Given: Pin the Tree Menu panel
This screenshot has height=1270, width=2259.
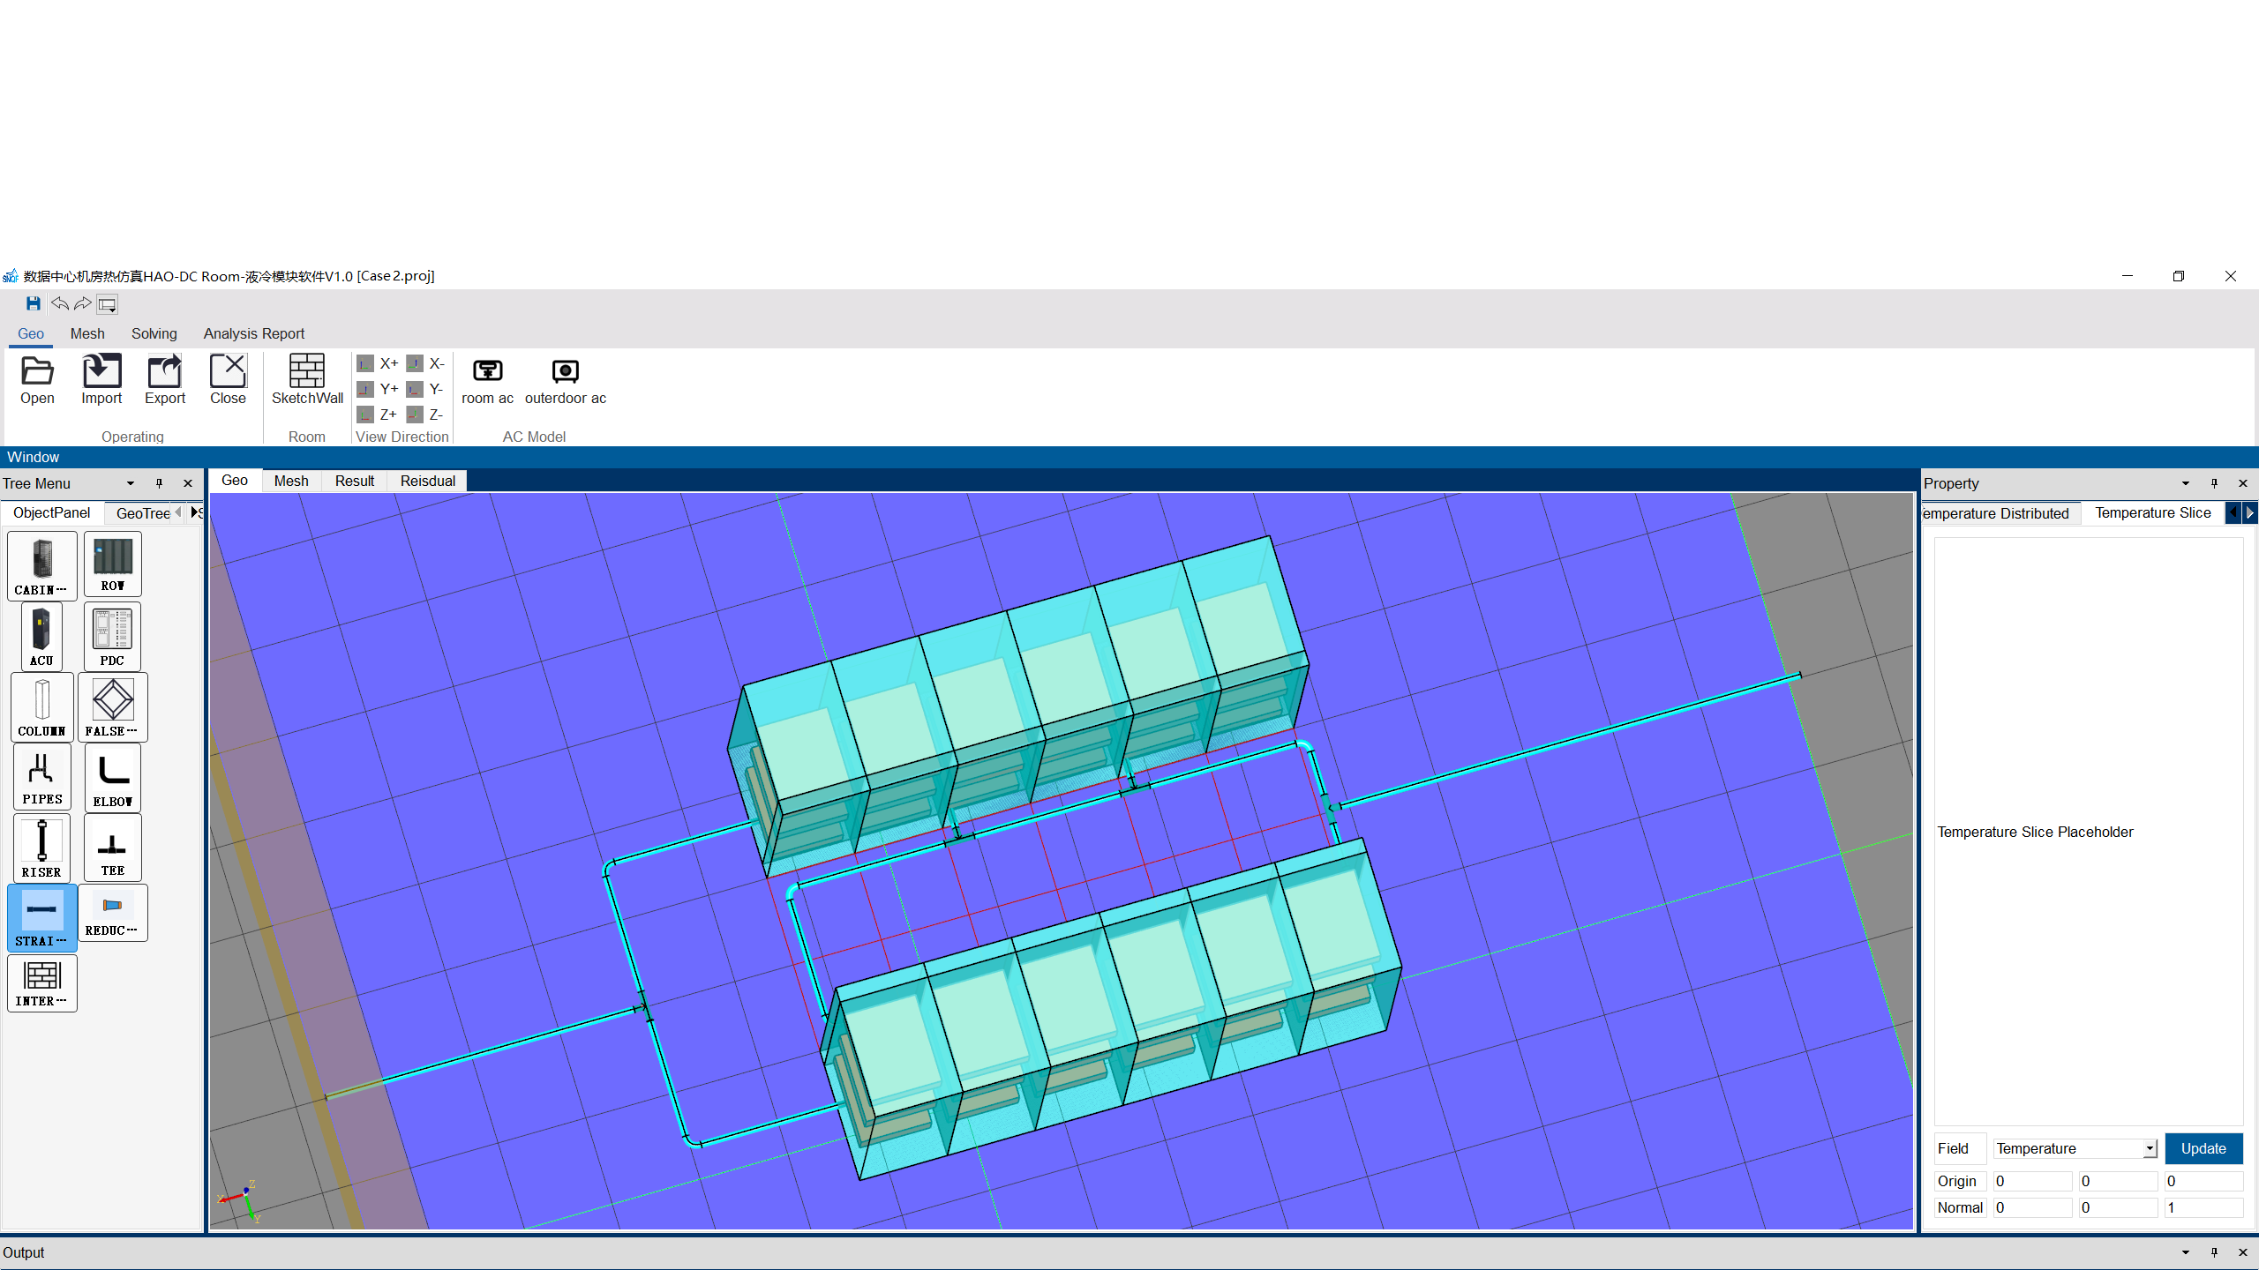Looking at the screenshot, I should [x=159, y=483].
